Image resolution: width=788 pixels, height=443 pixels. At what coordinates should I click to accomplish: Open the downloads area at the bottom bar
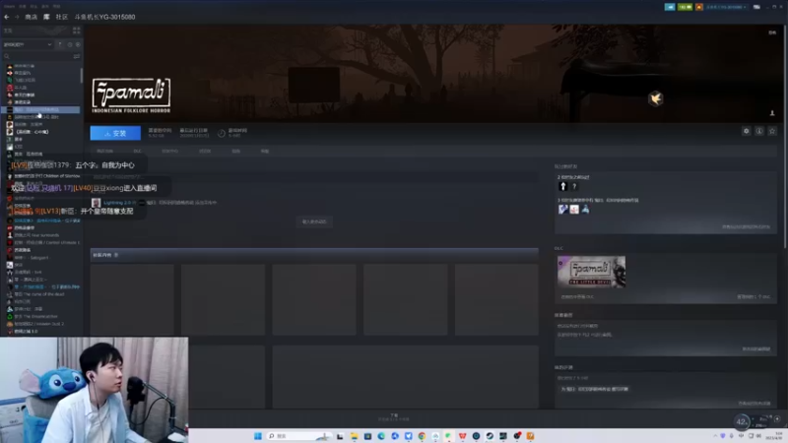coord(394,416)
